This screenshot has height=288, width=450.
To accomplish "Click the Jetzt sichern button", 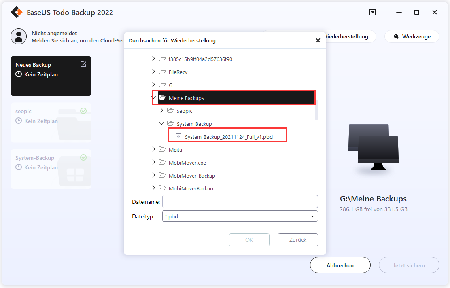I will pyautogui.click(x=409, y=265).
